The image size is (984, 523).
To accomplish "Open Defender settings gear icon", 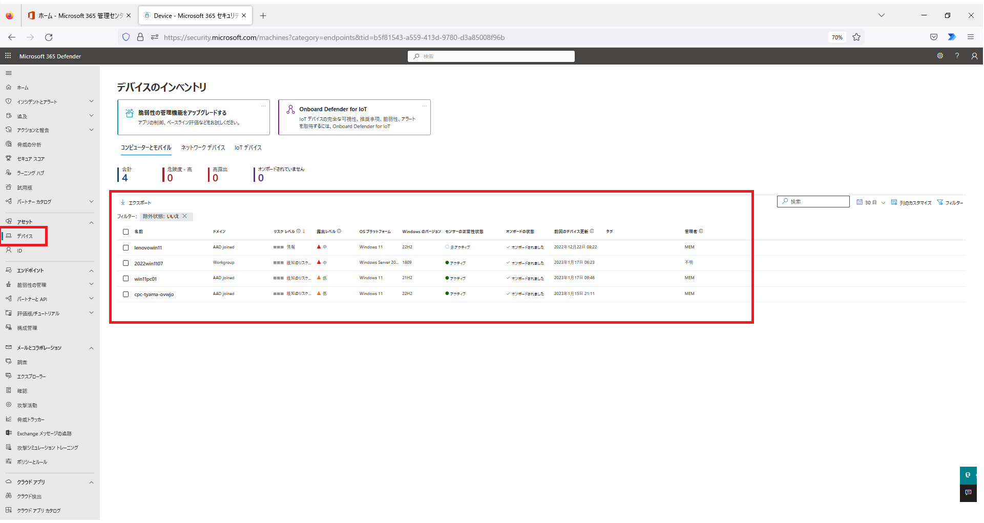I will (x=940, y=56).
